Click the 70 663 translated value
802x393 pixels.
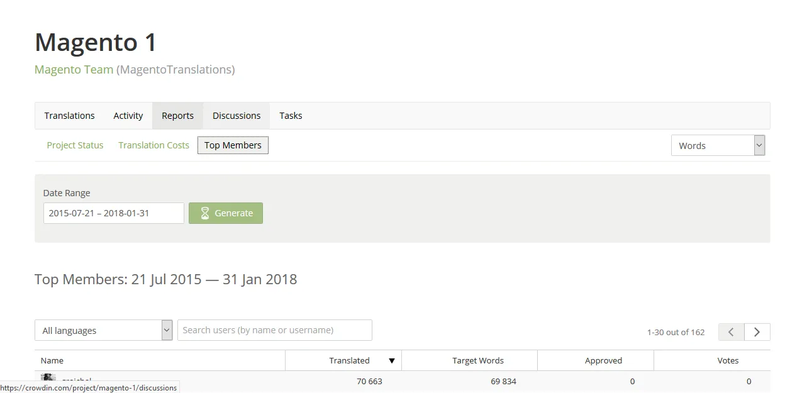369,381
